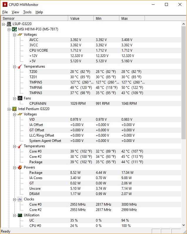Image resolution: width=187 pixels, height=234 pixels.
Task: Click the motherboard Fans icon
Action: (x=20, y=98)
